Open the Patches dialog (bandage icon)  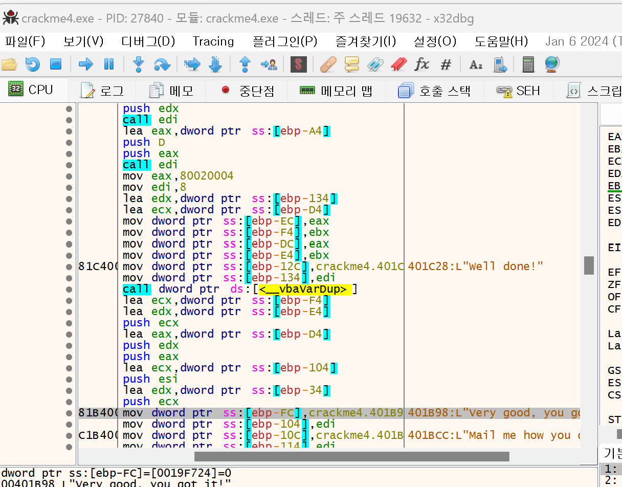tap(328, 64)
